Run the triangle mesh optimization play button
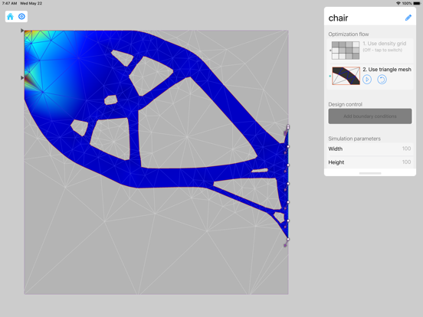Image resolution: width=423 pixels, height=317 pixels. (x=367, y=80)
